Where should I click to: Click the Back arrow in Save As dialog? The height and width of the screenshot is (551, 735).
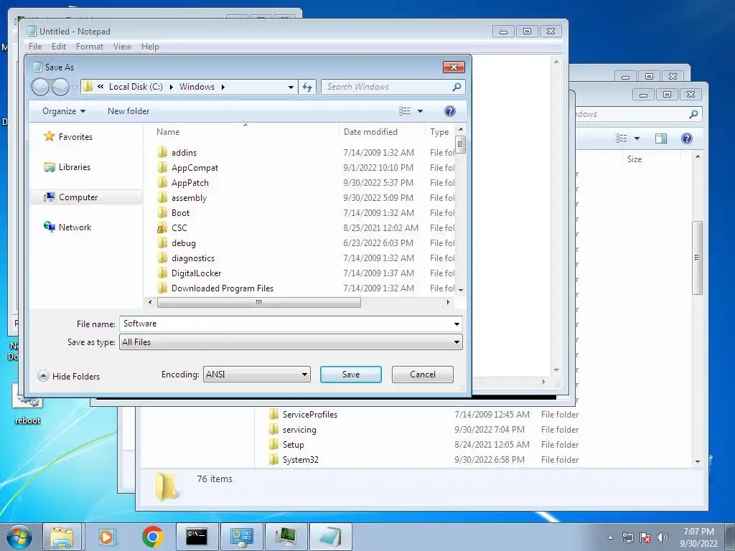[40, 87]
